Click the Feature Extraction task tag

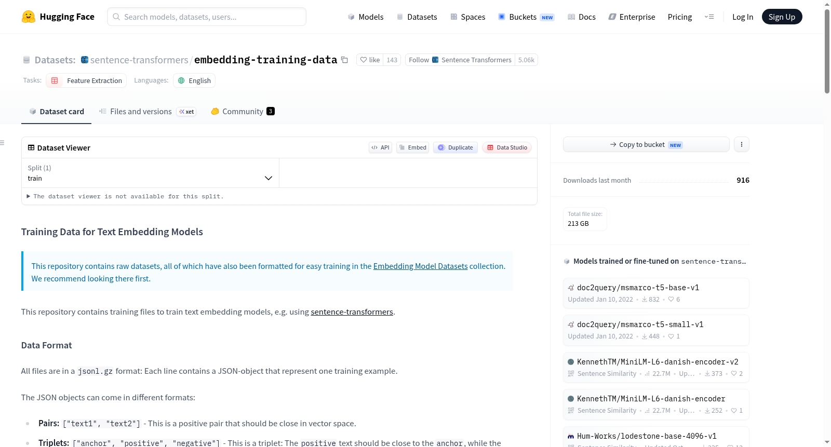(x=86, y=80)
